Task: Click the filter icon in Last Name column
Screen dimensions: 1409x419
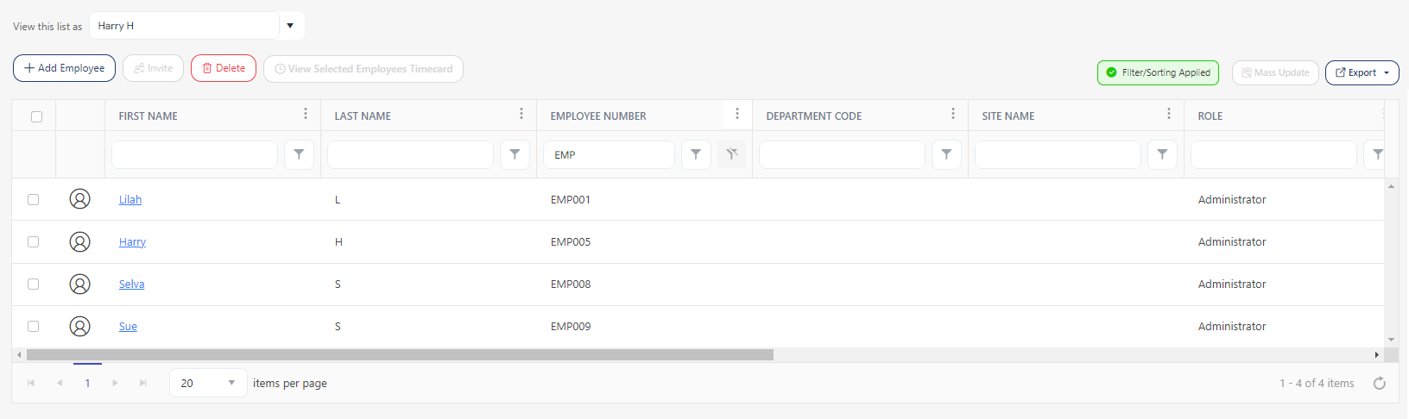Action: [515, 154]
